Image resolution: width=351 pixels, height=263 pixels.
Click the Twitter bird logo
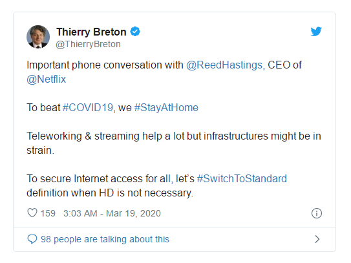tap(316, 31)
